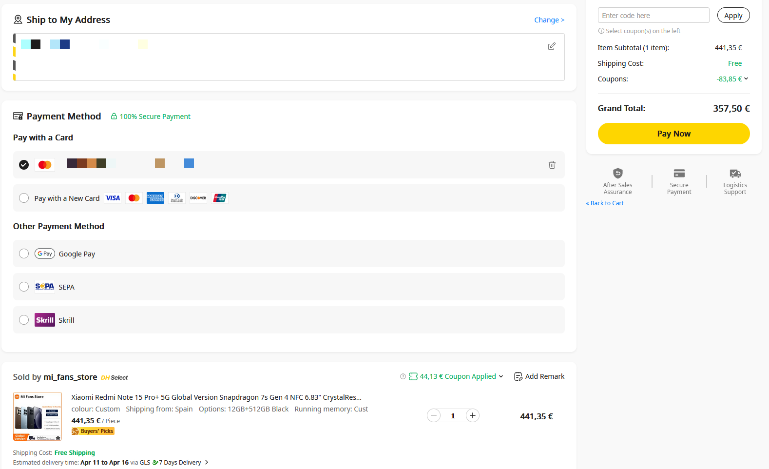The height and width of the screenshot is (469, 769).
Task: Click the SEPA logo
Action: (45, 287)
